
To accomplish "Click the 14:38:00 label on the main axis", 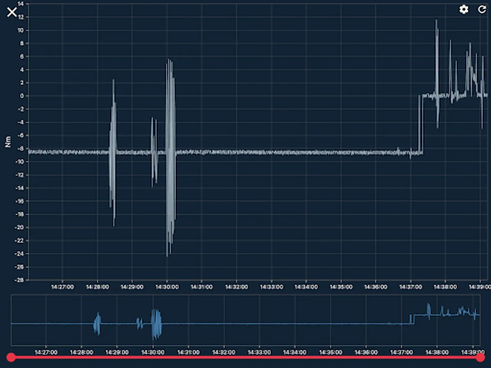I will pyautogui.click(x=446, y=287).
